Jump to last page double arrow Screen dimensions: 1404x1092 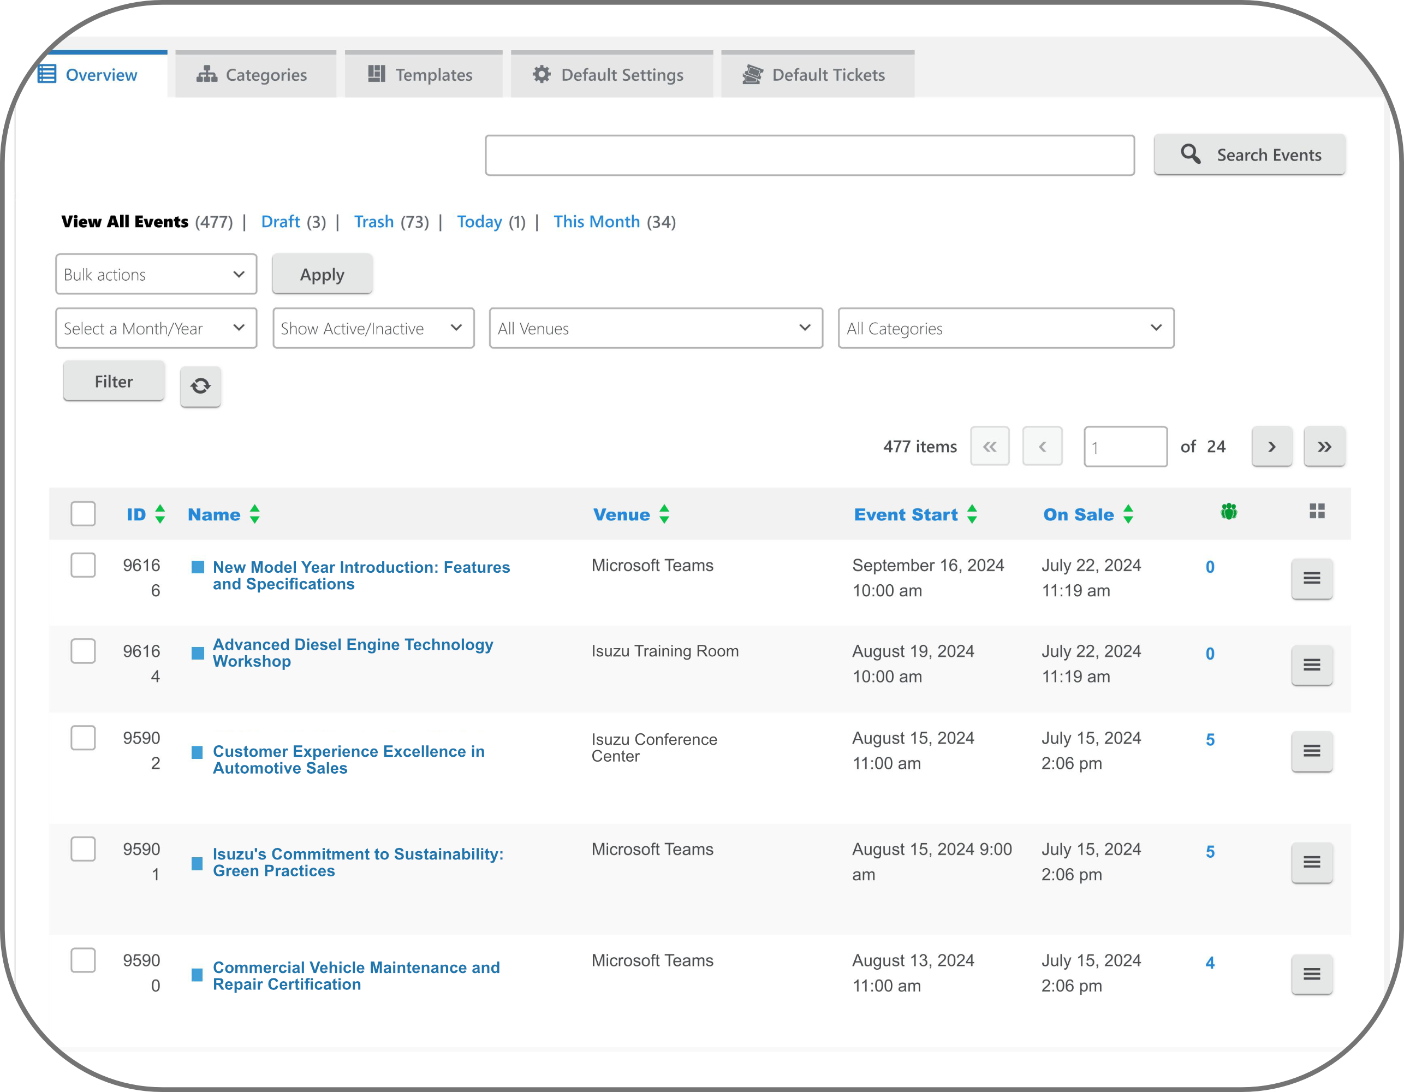tap(1324, 446)
